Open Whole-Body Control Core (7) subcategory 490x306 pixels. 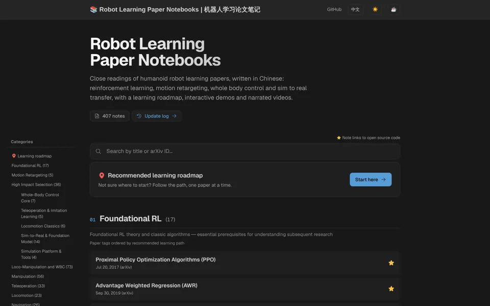click(40, 198)
